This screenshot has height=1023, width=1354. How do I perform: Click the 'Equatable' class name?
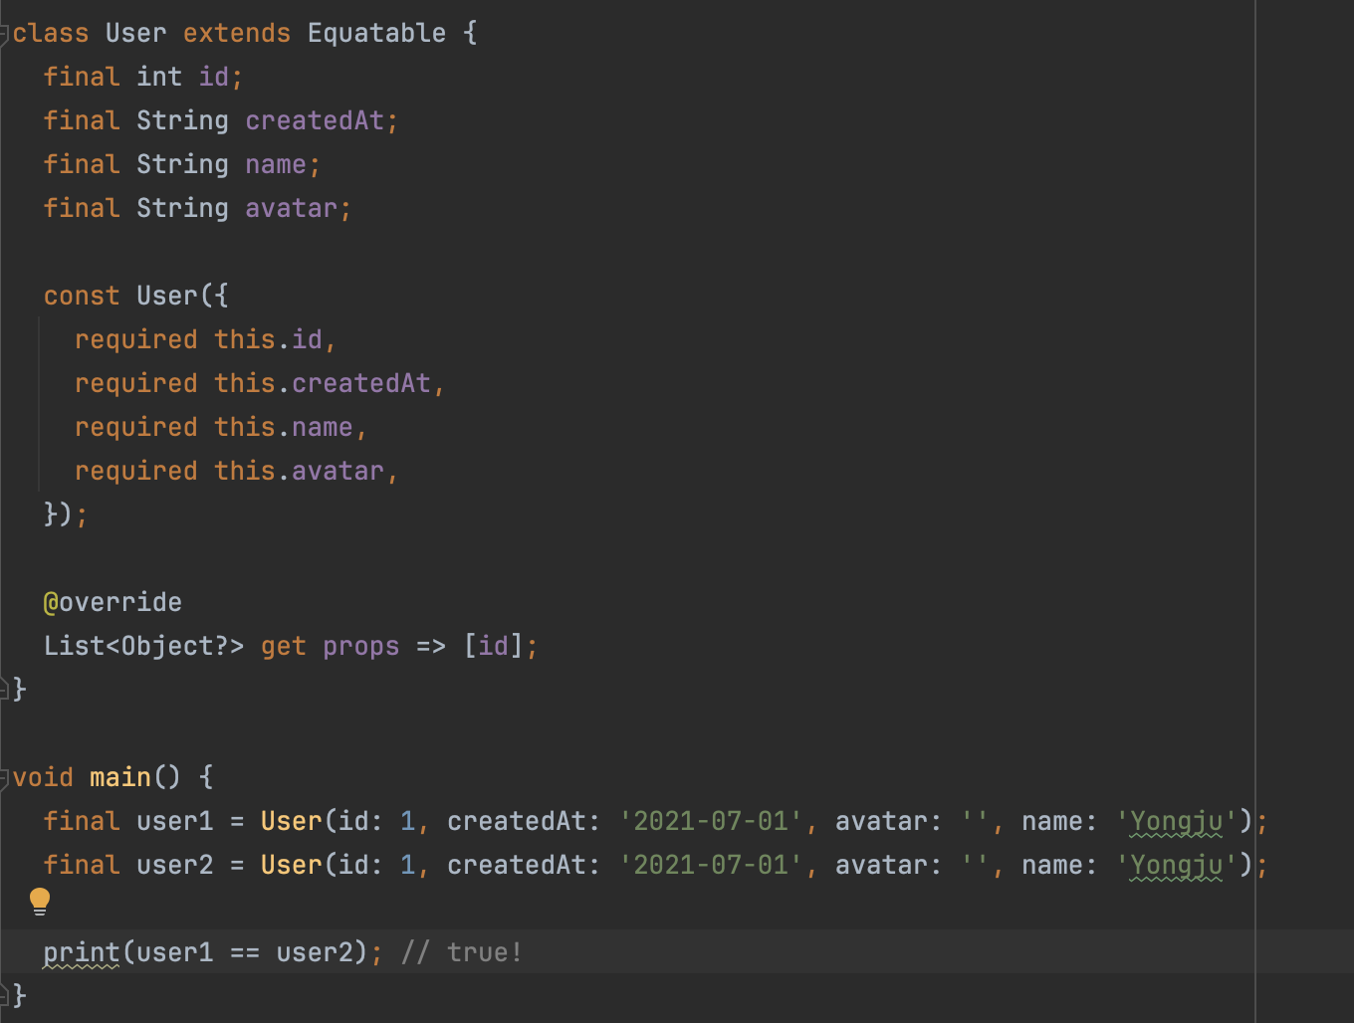(376, 33)
